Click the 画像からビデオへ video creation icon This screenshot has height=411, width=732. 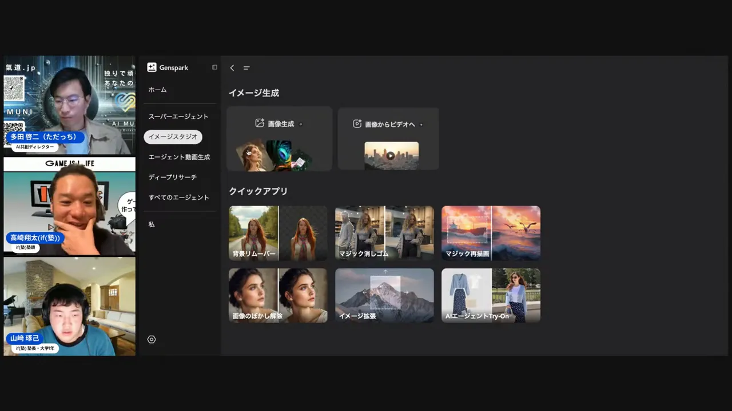click(x=357, y=124)
